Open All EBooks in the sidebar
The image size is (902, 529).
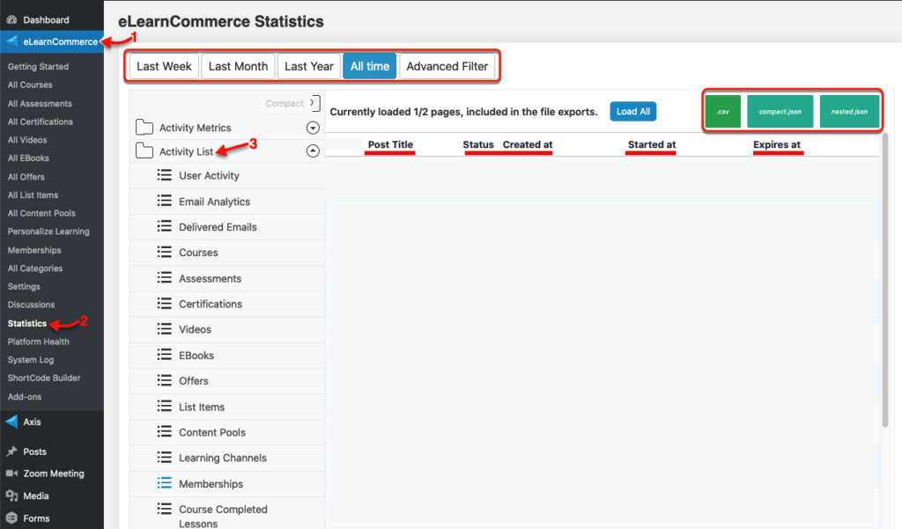tap(28, 158)
